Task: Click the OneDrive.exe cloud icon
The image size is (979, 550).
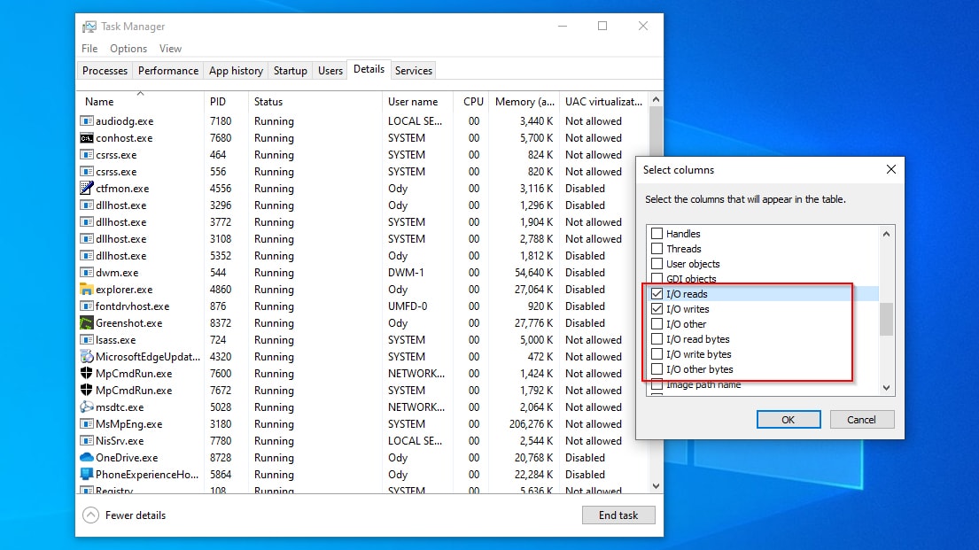Action: coord(87,458)
